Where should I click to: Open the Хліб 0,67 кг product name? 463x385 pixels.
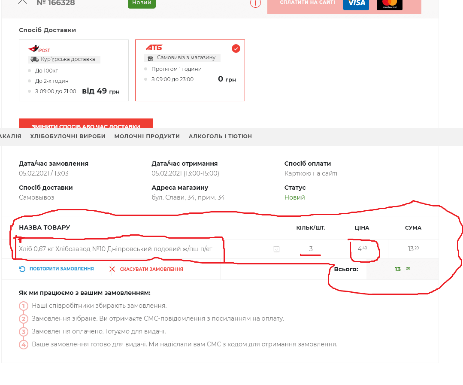point(115,249)
